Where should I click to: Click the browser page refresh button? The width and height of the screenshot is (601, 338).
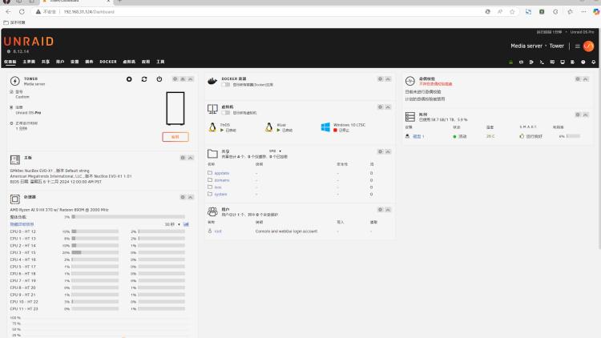pyautogui.click(x=22, y=12)
